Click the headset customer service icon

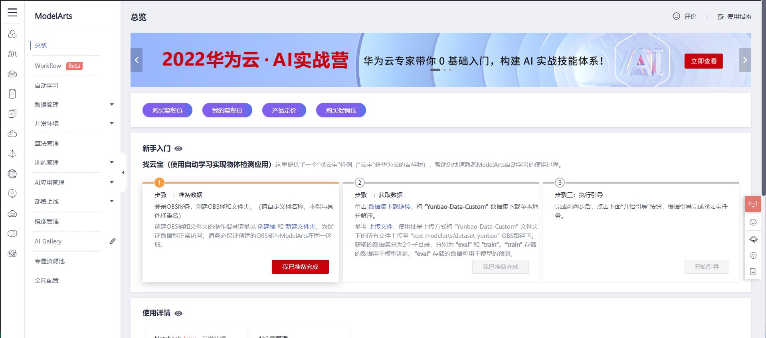click(x=753, y=239)
